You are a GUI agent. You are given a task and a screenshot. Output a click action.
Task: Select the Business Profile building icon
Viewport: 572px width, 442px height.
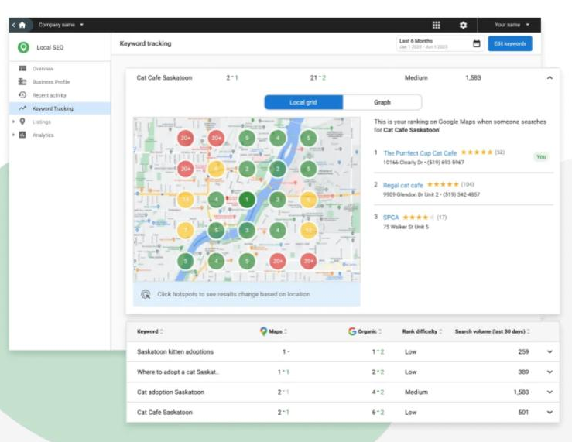[x=22, y=82]
